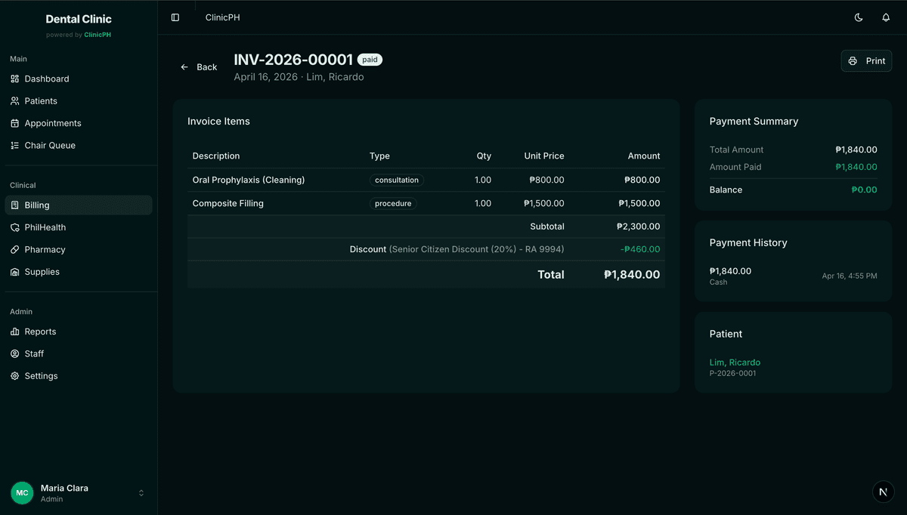Click the Pharmacy pill icon
The image size is (907, 515).
[15, 250]
